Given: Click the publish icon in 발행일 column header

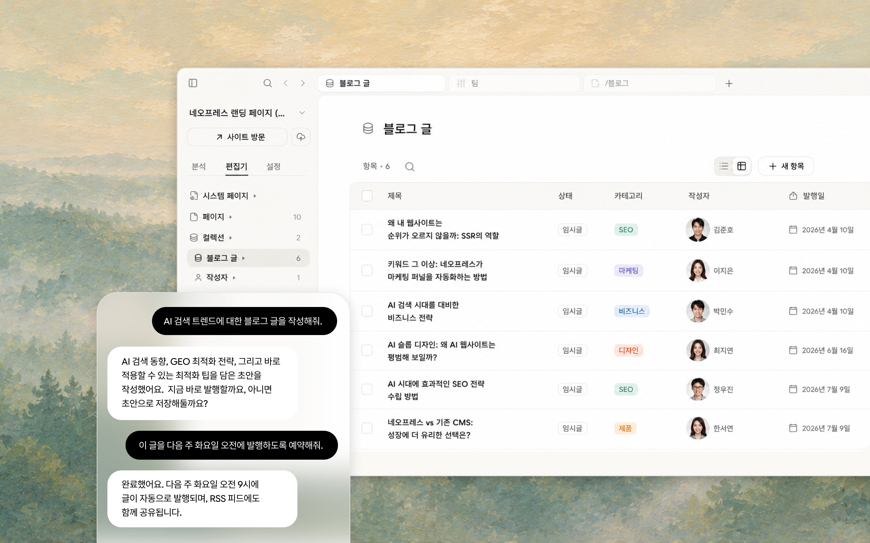Looking at the screenshot, I should pyautogui.click(x=793, y=196).
